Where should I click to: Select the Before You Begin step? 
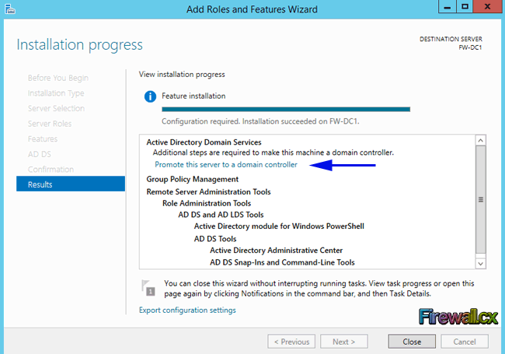coord(58,78)
